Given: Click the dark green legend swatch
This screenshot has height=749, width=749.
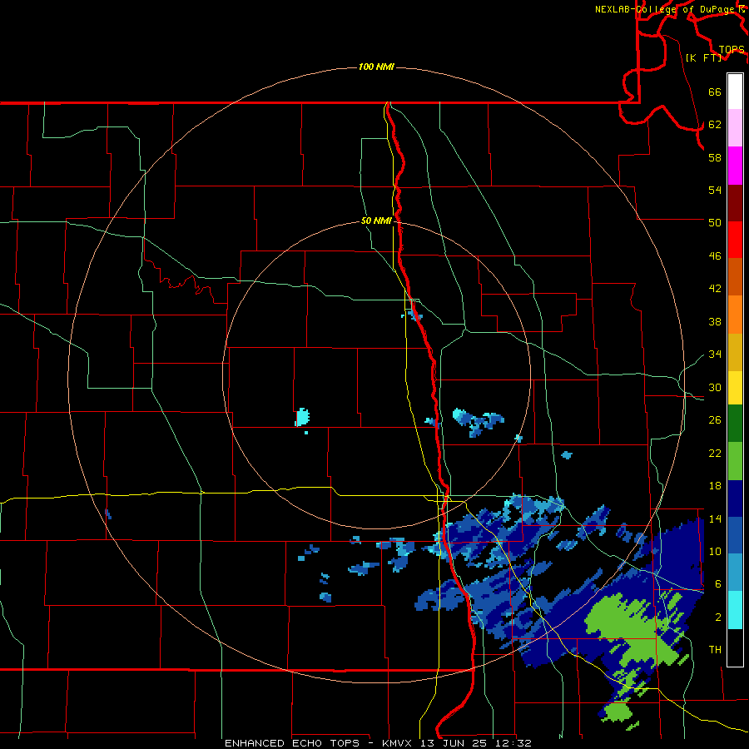Looking at the screenshot, I should 735,424.
